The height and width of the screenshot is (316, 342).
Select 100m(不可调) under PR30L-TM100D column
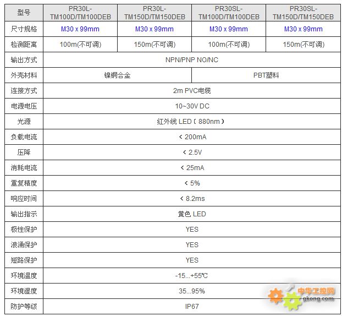pyautogui.click(x=80, y=45)
